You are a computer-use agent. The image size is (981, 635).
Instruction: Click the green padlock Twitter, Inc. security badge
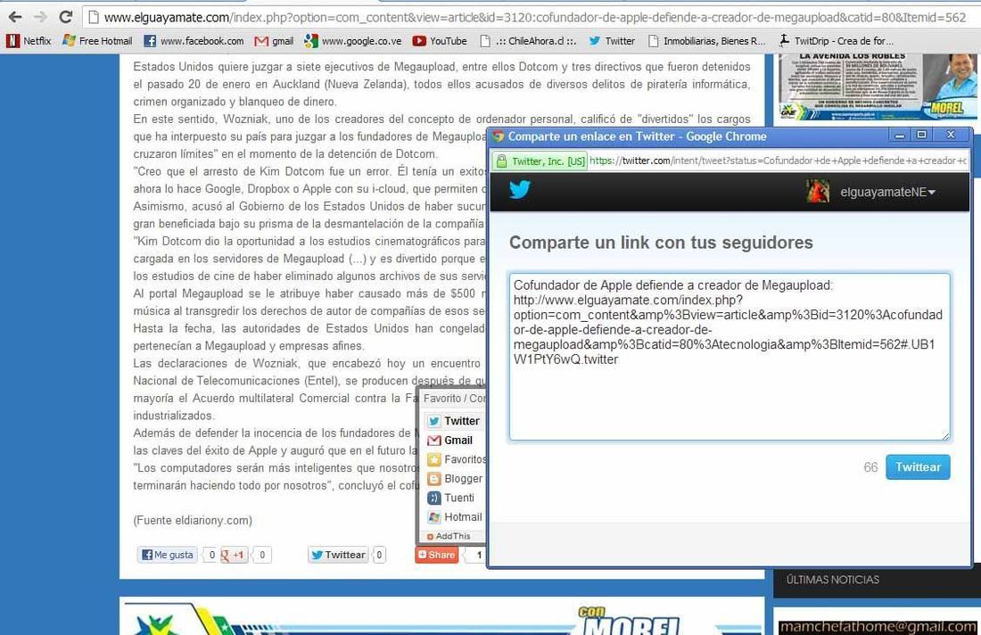tap(540, 161)
